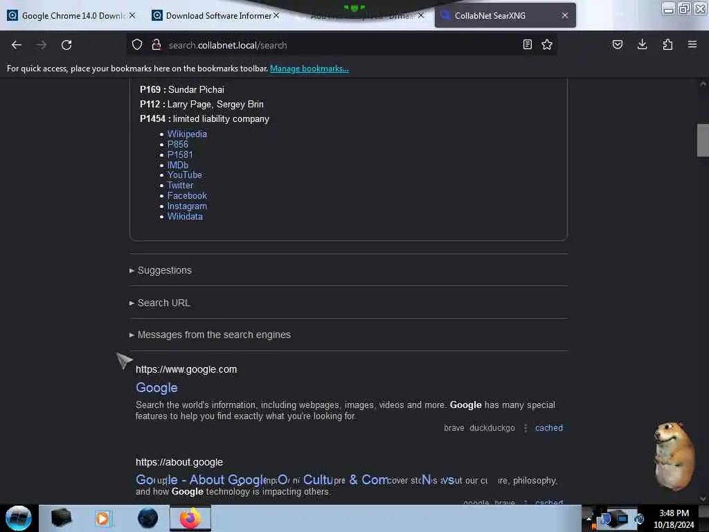Click the brave engine label for the Google result
This screenshot has width=709, height=532.
[454, 428]
